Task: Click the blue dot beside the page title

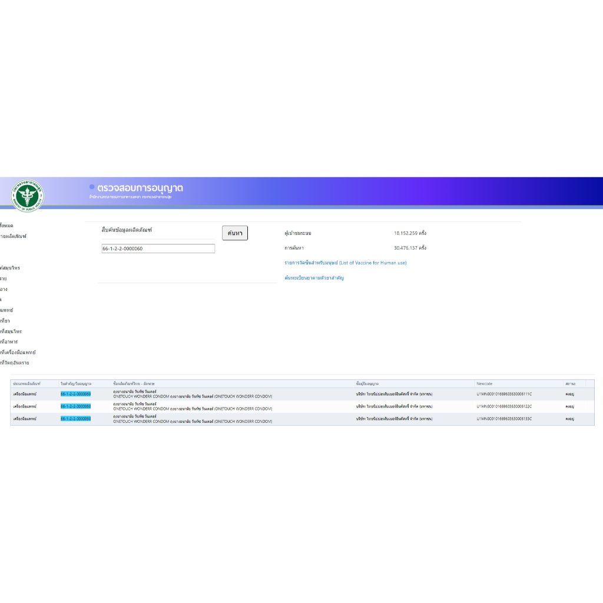Action: [92, 187]
